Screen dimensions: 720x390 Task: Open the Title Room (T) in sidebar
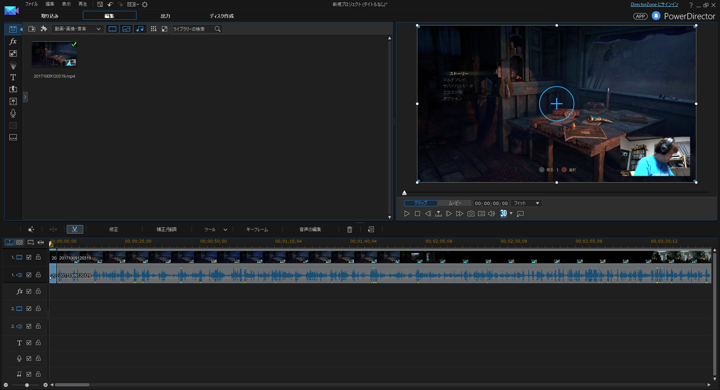coord(13,77)
